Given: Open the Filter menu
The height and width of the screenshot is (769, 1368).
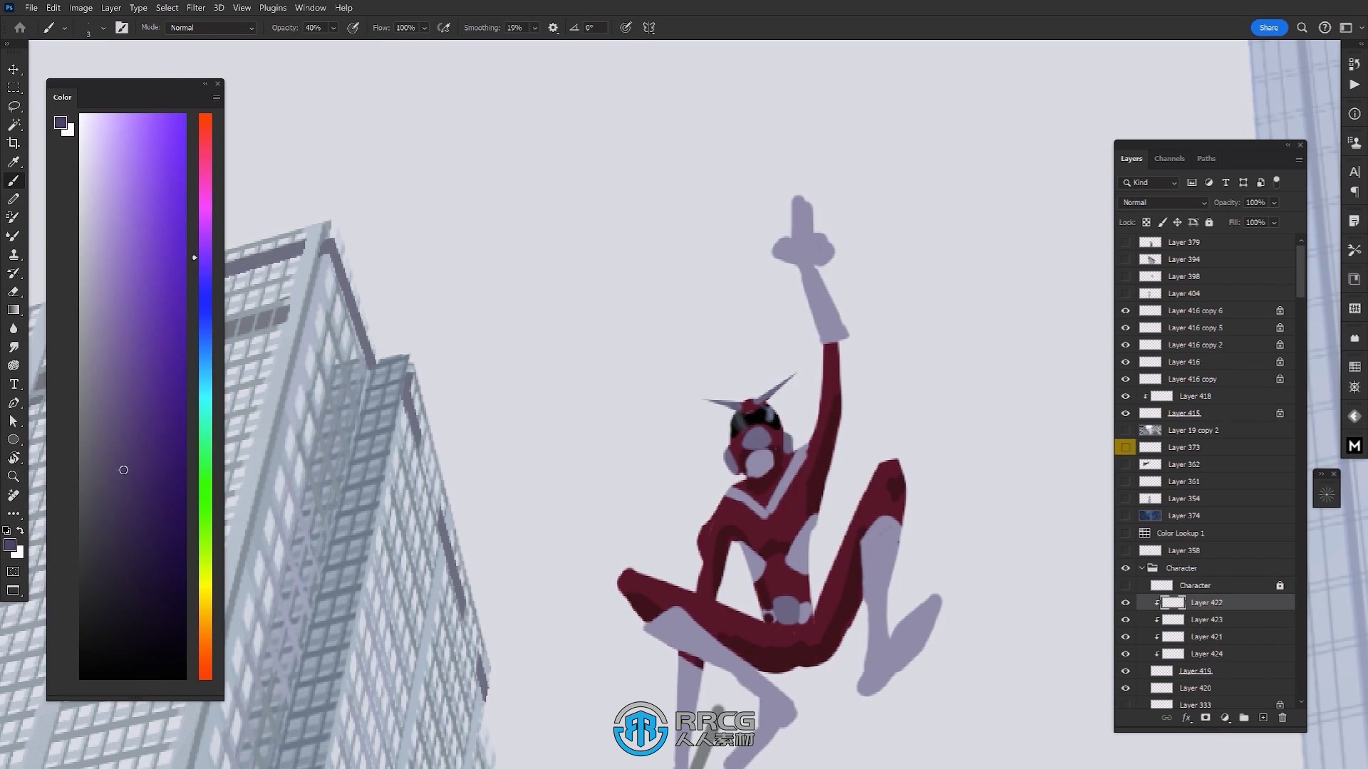Looking at the screenshot, I should click(196, 8).
